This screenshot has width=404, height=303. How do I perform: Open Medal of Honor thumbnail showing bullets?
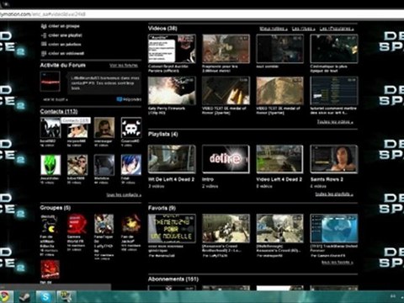coord(226,91)
